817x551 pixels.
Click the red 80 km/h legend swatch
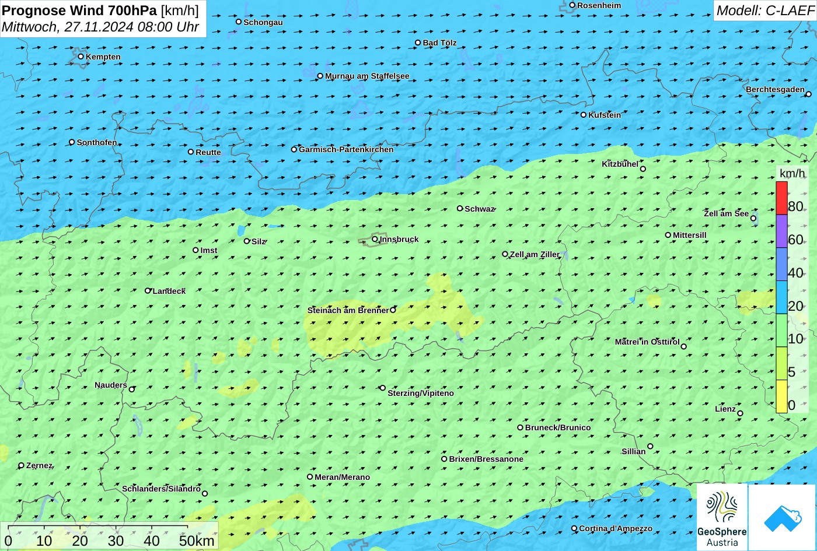[781, 198]
